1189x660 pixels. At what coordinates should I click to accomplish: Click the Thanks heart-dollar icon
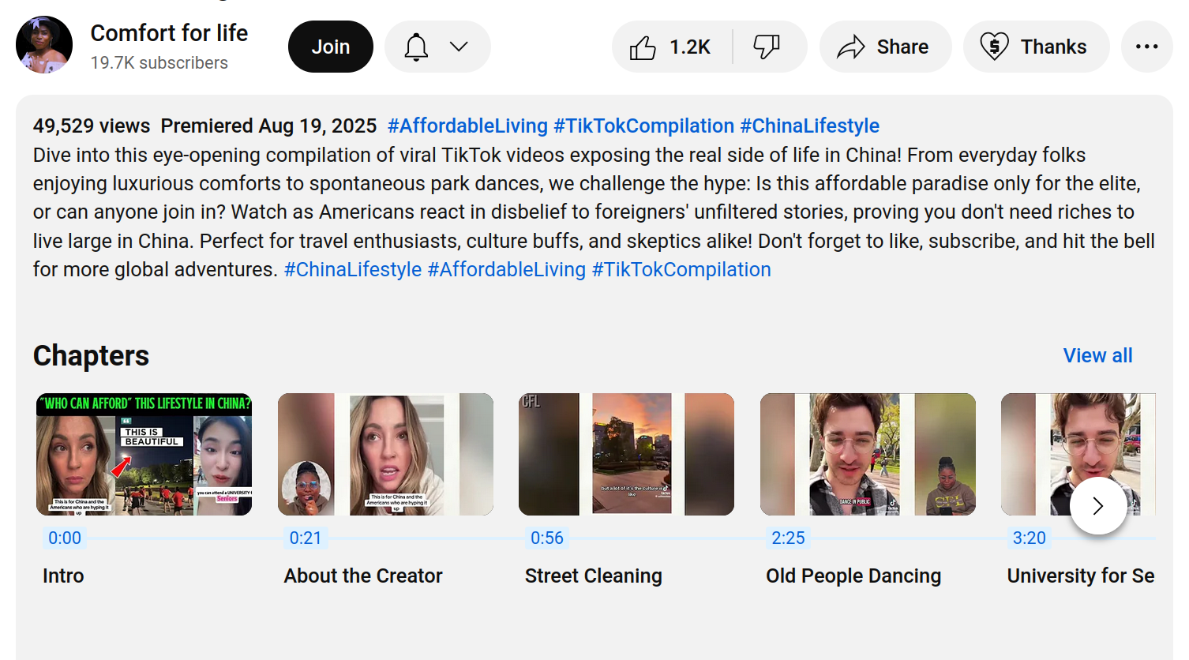[994, 47]
